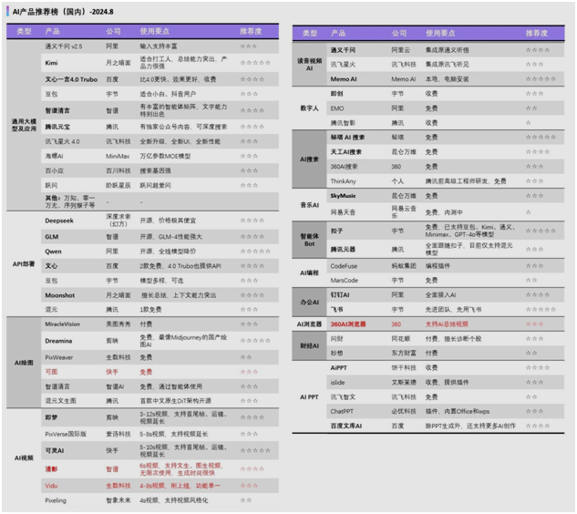This screenshot has height=514, width=577.
Task: Select the '阶跃星辰' company cell
Action: coord(118,185)
